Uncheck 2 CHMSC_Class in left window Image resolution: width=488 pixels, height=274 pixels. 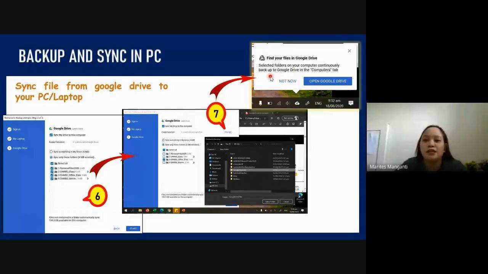52,172
